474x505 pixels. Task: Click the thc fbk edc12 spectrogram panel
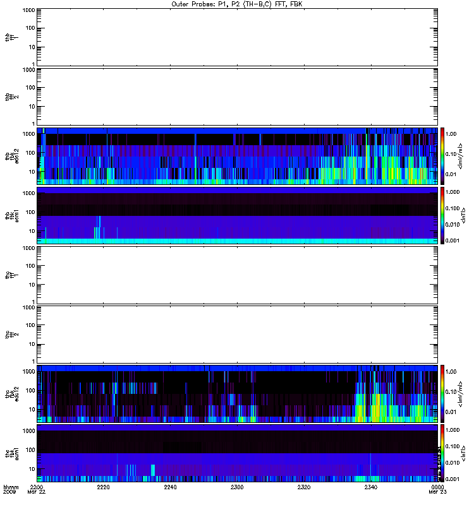click(237, 394)
